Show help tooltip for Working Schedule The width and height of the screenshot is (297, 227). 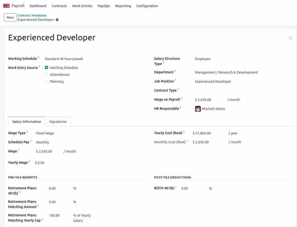[x=39, y=57]
